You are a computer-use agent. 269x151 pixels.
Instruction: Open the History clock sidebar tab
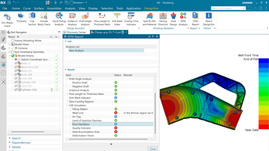coord(3,73)
